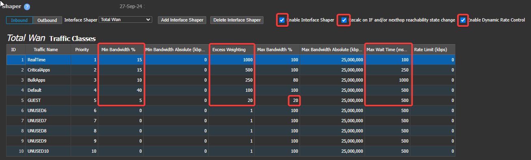Click Excess Weighting column header
This screenshot has width=531, height=160.
pos(232,50)
